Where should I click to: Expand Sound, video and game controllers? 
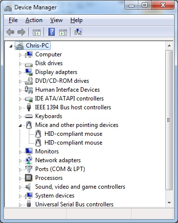pyautogui.click(x=20, y=187)
